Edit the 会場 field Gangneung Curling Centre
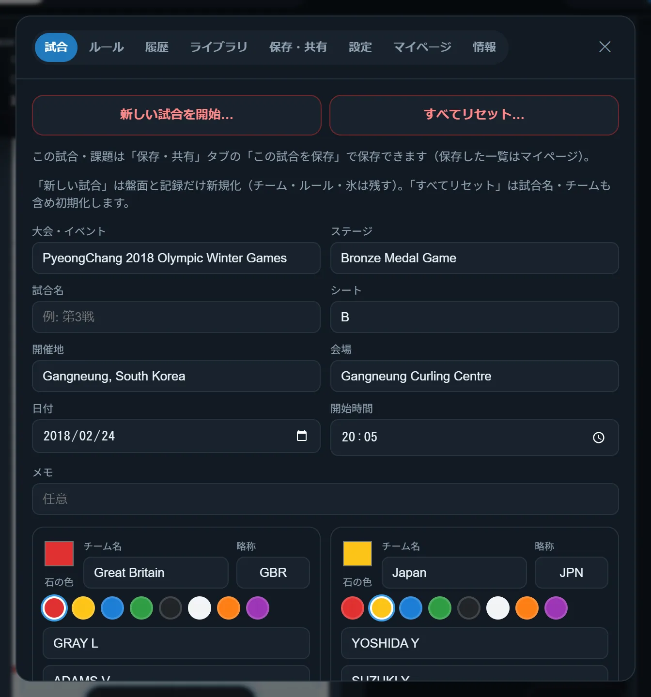This screenshot has width=651, height=697. point(475,376)
